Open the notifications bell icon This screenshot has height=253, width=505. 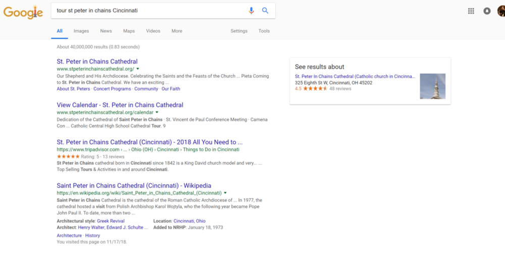(487, 11)
